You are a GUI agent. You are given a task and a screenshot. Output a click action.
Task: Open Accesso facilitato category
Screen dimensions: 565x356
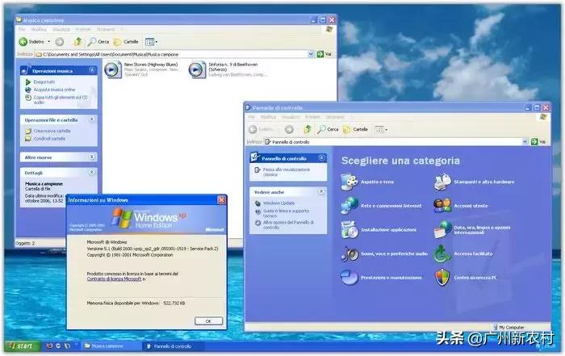pyautogui.click(x=463, y=254)
